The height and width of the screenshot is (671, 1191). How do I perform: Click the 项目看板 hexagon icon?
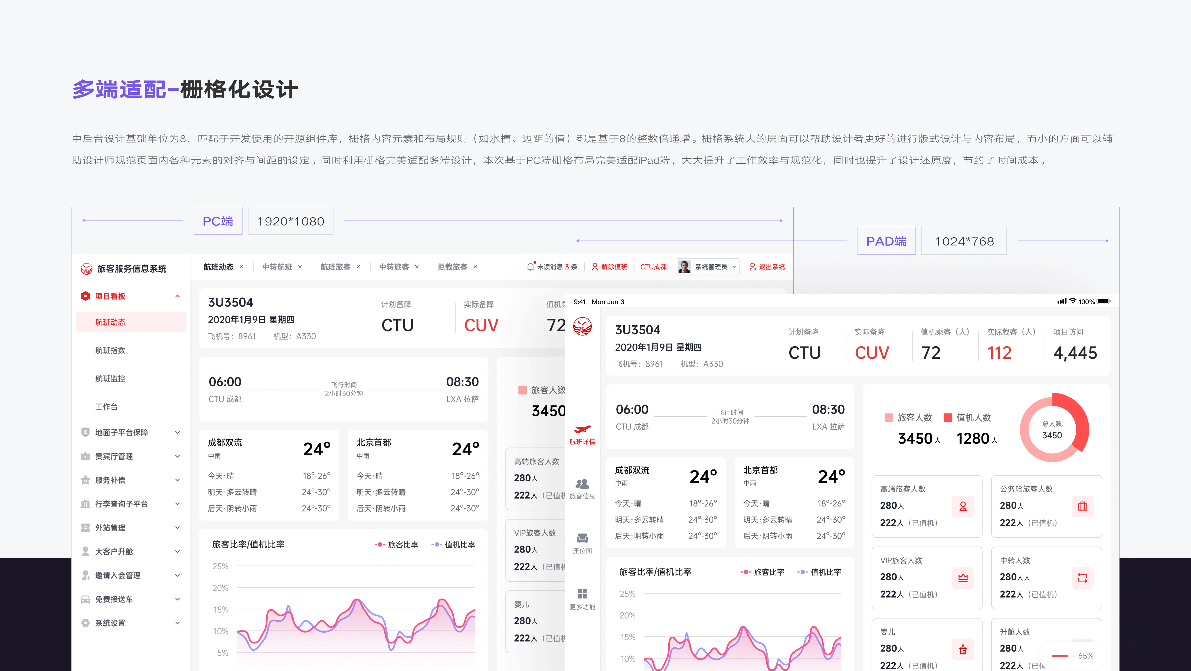point(85,296)
